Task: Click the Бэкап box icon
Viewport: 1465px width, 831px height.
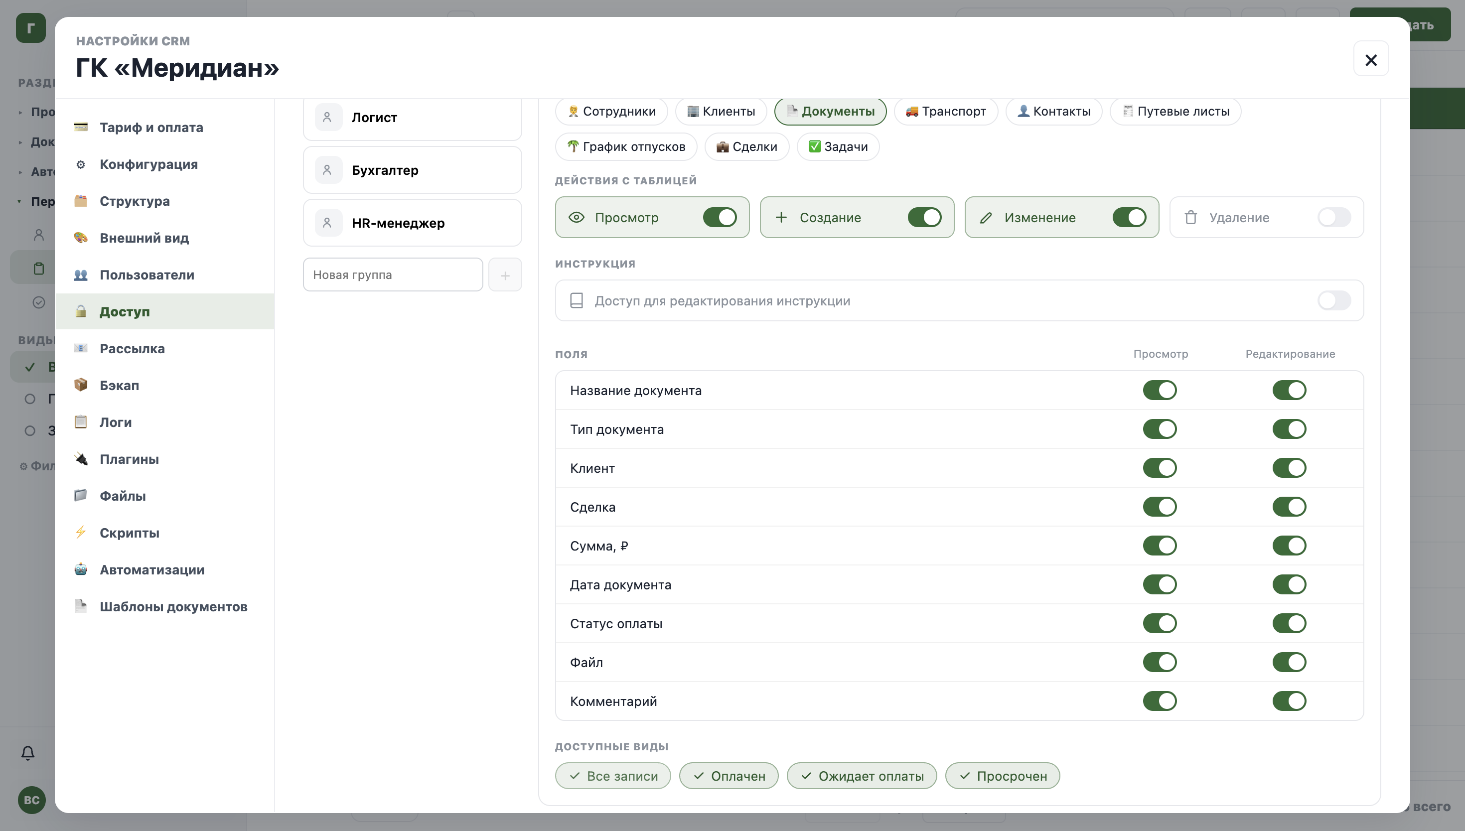Action: [80, 385]
